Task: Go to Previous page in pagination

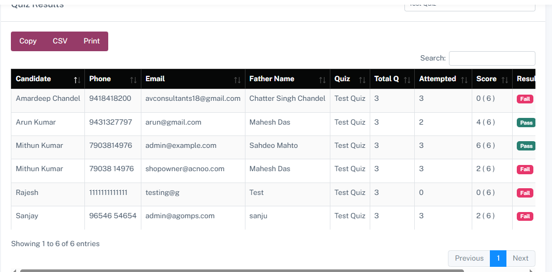Action: click(x=469, y=259)
